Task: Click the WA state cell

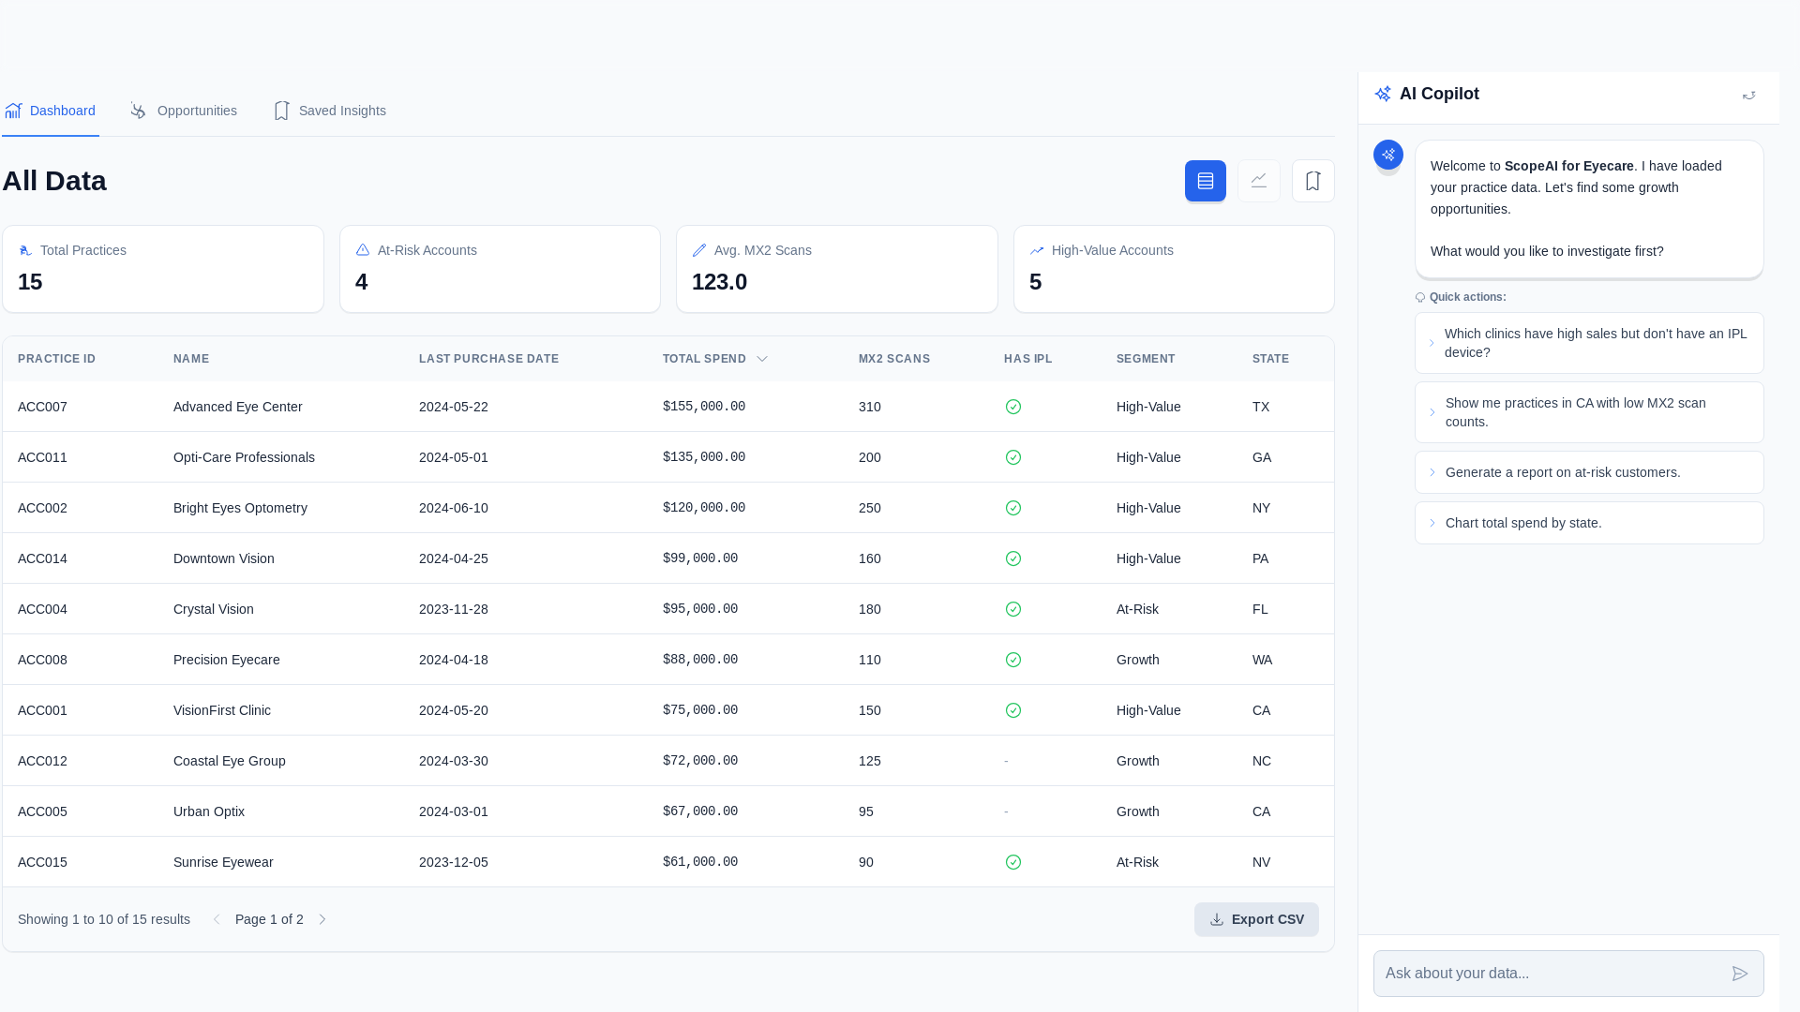Action: coord(1262,660)
